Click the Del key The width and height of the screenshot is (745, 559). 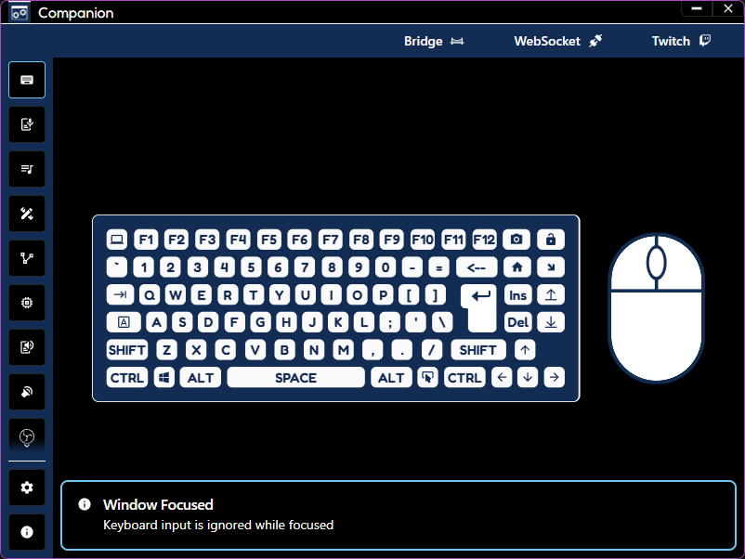[517, 322]
